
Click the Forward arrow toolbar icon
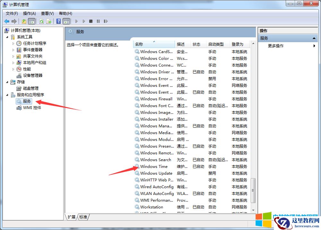pos(14,21)
